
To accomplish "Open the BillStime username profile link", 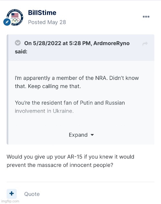I will pyautogui.click(x=42, y=13).
